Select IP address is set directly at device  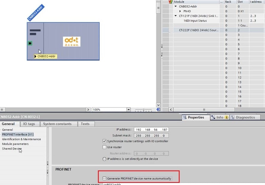click(104, 159)
